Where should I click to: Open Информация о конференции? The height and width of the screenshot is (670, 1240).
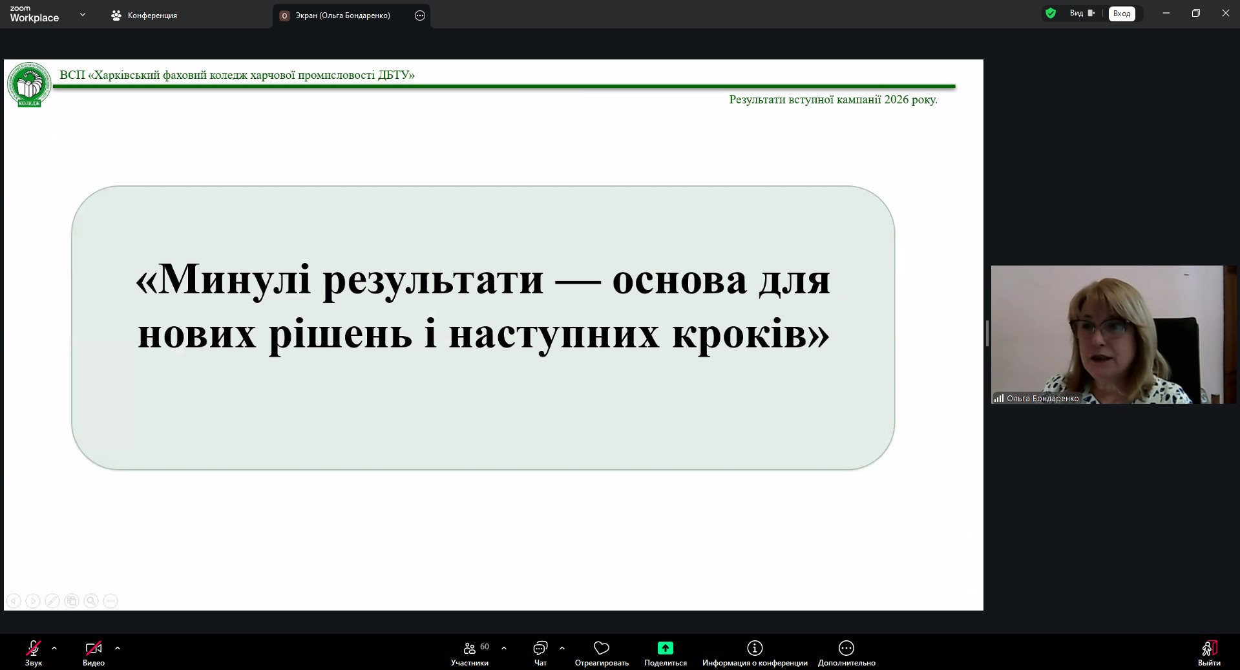[755, 653]
